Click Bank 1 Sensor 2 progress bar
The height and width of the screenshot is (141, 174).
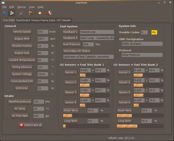[x=95, y=85]
